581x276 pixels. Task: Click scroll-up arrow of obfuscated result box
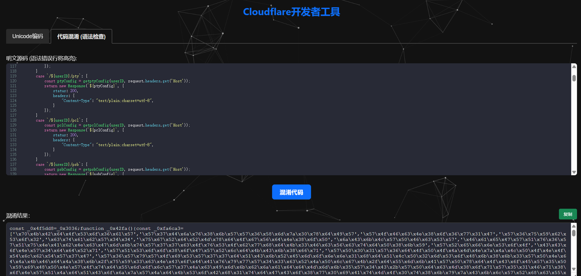click(574, 226)
